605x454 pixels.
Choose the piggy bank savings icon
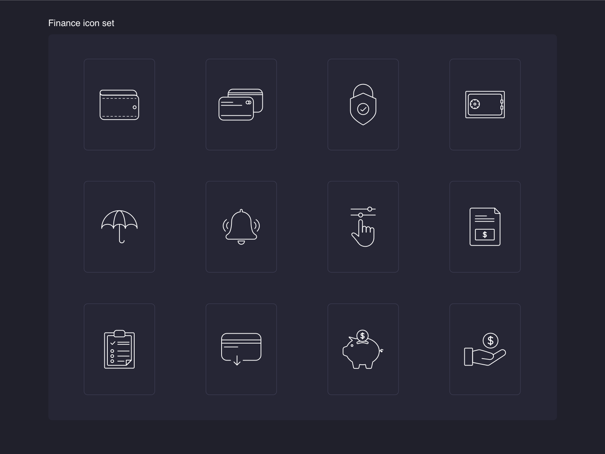click(x=363, y=349)
